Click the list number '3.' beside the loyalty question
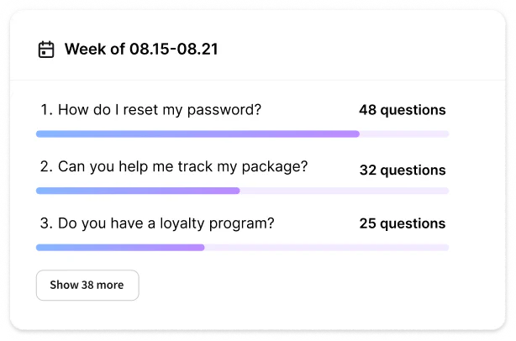Image resolution: width=516 pixels, height=341 pixels. point(47,224)
